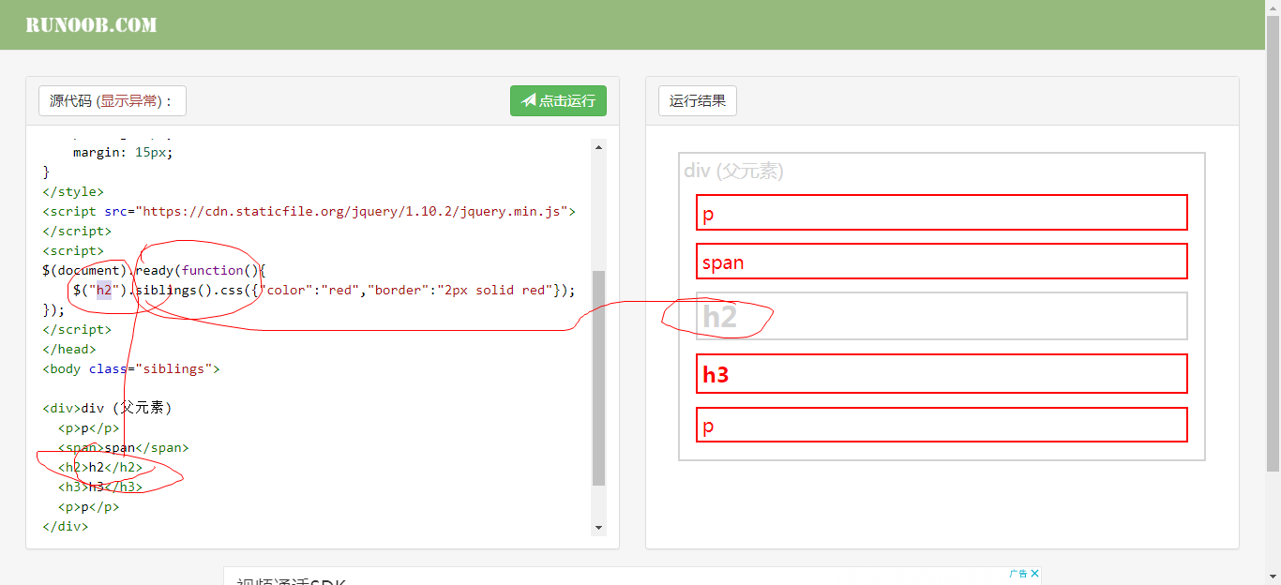Click the gray h2 box in result
The width and height of the screenshot is (1281, 585).
(x=942, y=316)
